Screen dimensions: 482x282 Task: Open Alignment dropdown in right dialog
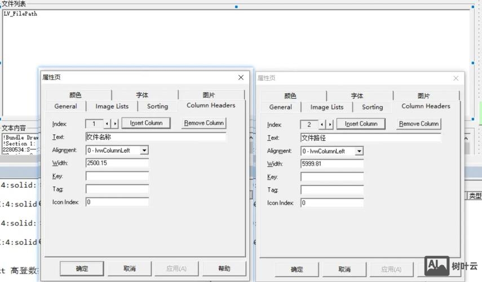coord(359,152)
